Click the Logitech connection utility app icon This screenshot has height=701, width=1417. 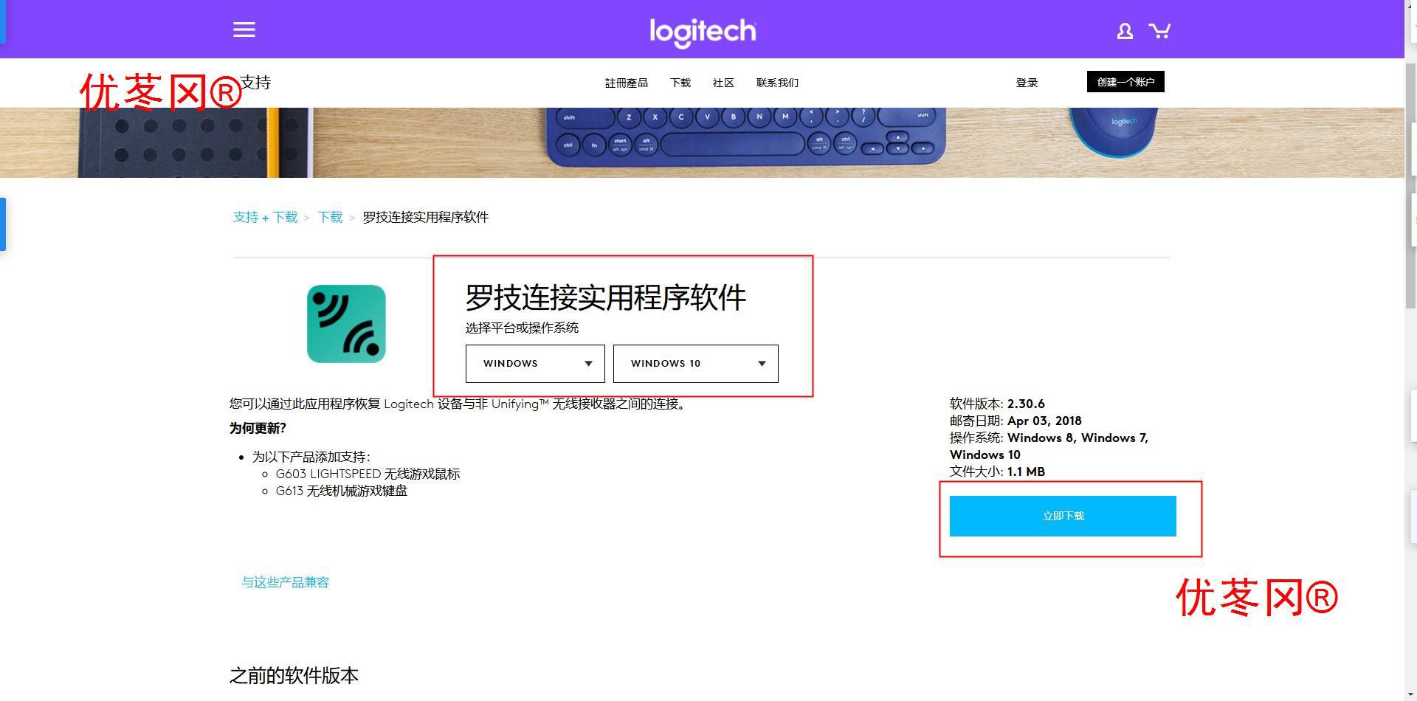(x=346, y=324)
